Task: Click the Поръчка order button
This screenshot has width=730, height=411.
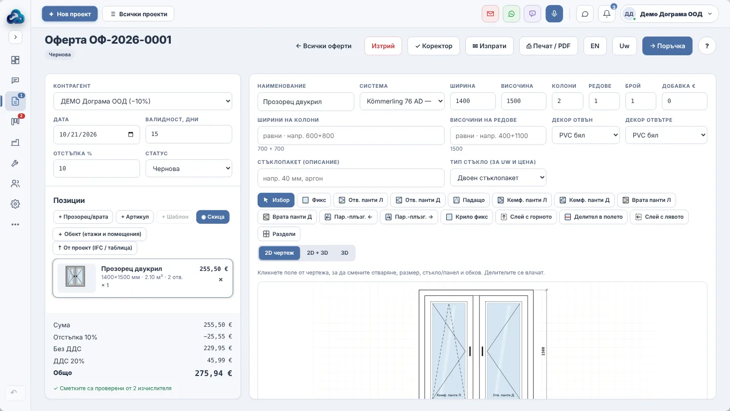Action: (667, 46)
